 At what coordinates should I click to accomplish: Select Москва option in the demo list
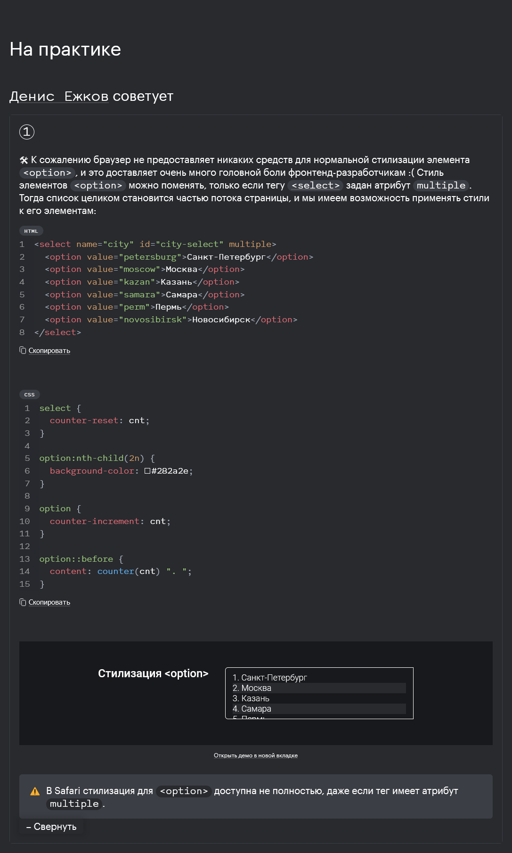tap(319, 688)
